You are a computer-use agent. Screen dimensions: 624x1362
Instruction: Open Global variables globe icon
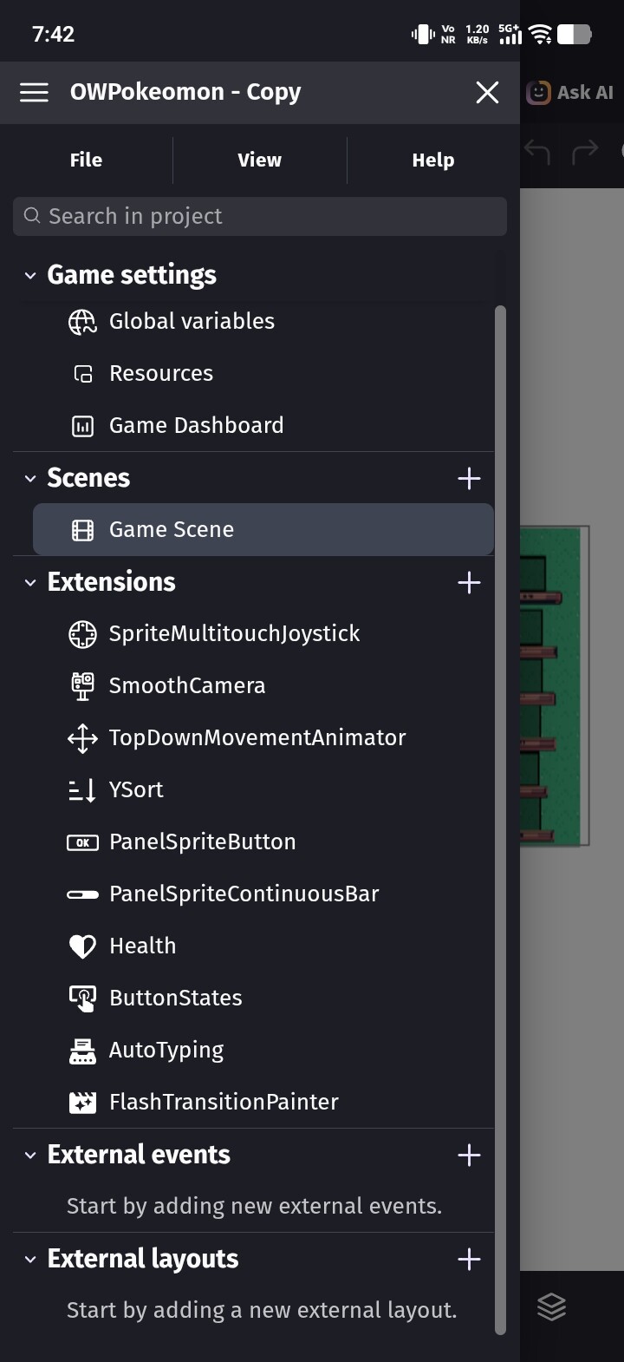pos(82,322)
